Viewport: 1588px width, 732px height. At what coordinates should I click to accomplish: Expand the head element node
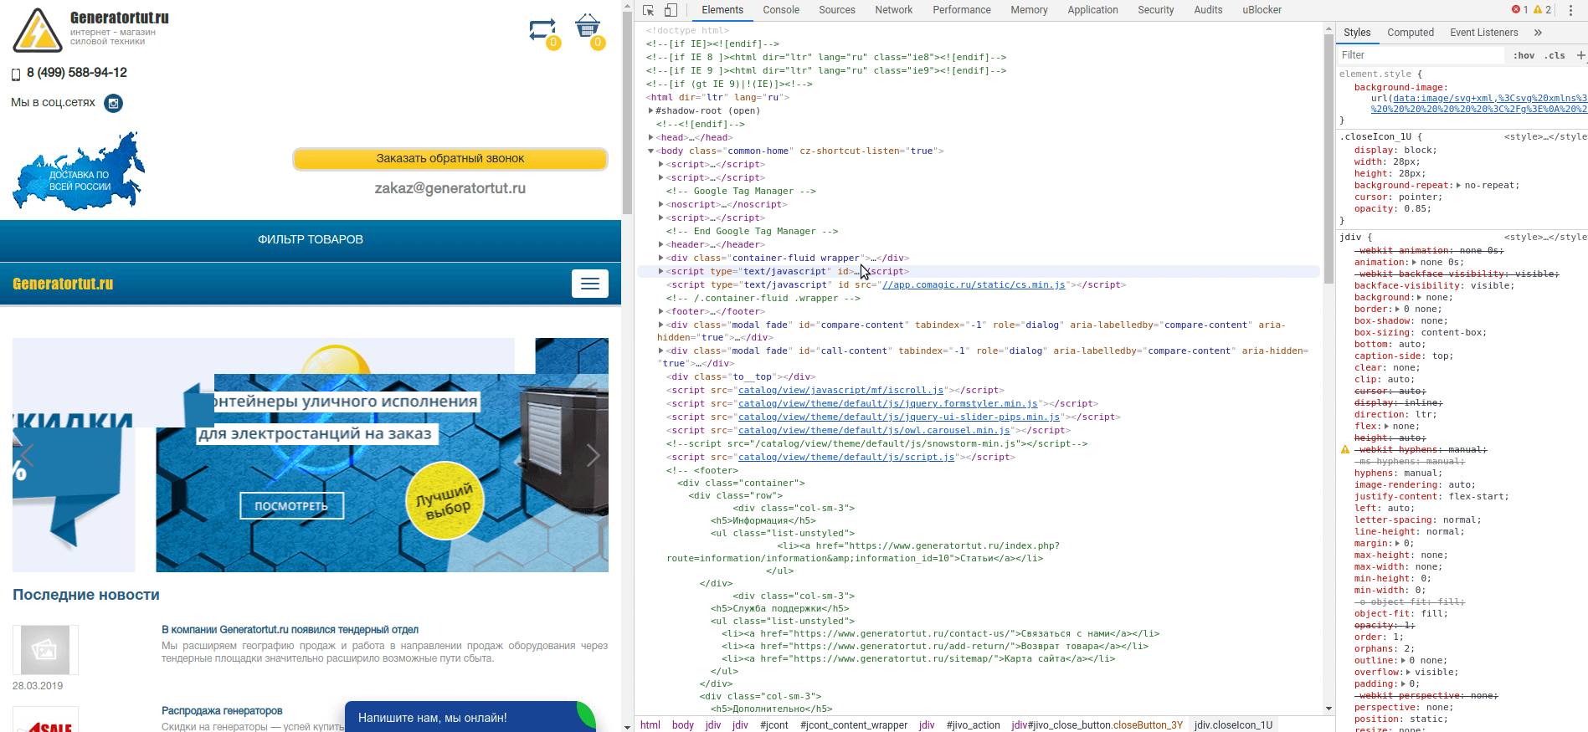[651, 137]
